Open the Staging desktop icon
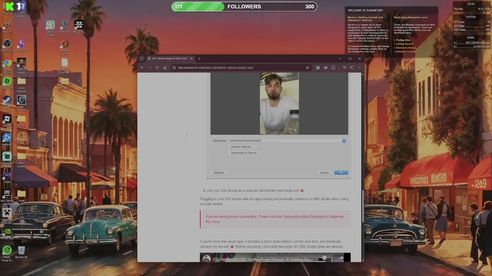This screenshot has height=276, width=492. [x=7, y=8]
